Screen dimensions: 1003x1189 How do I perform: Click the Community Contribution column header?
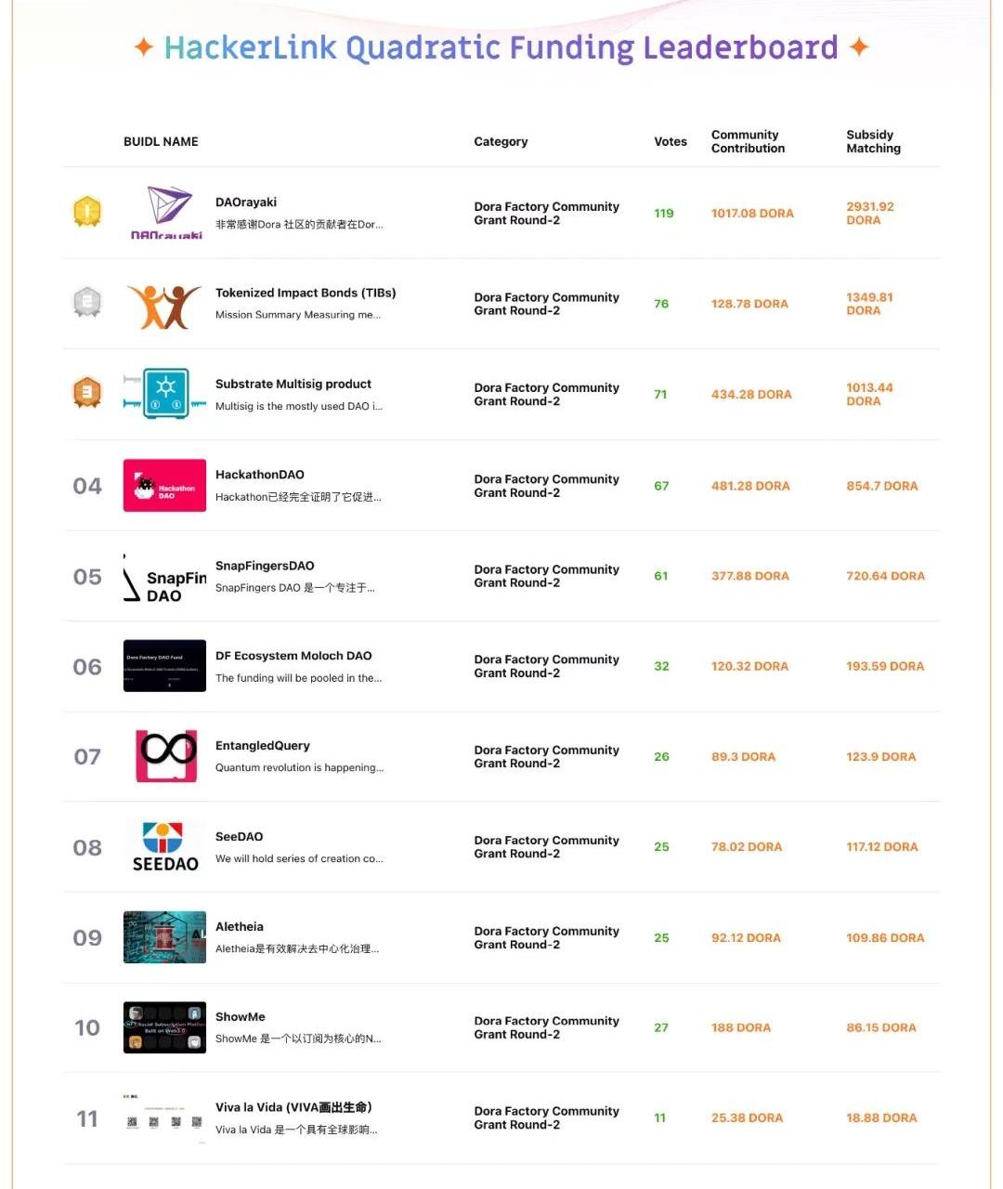click(x=748, y=141)
